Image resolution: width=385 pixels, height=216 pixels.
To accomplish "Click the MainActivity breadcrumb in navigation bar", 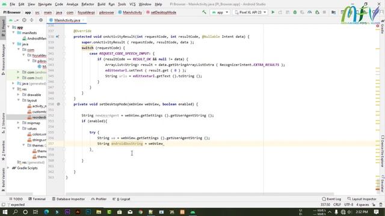I will 130,12.
